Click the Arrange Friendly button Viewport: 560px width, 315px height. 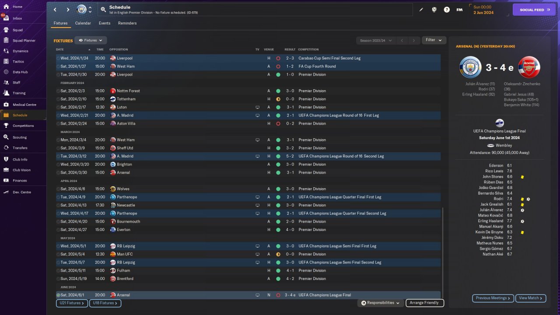pyautogui.click(x=424, y=303)
